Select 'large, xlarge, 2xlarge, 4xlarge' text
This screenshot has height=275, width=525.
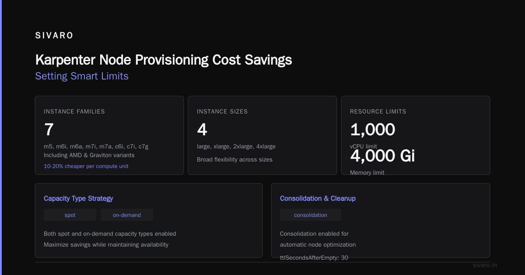[x=236, y=146]
